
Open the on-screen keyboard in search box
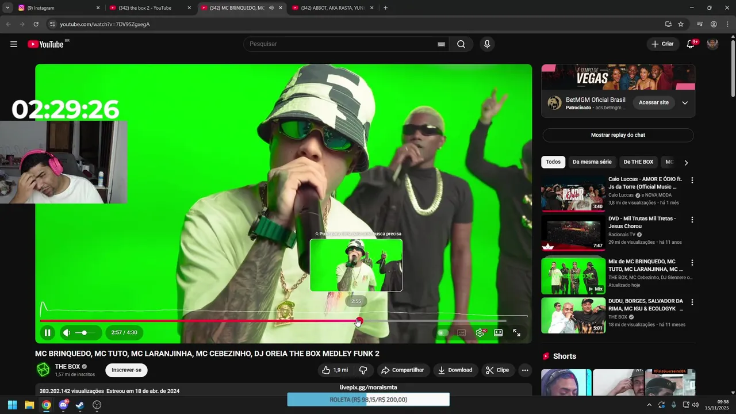point(441,44)
